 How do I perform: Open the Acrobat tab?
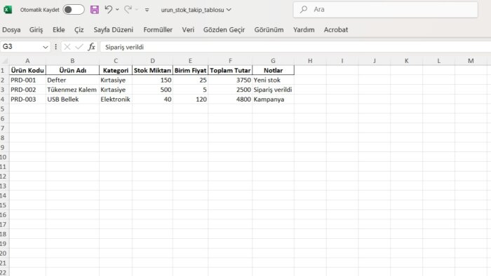pyautogui.click(x=336, y=29)
